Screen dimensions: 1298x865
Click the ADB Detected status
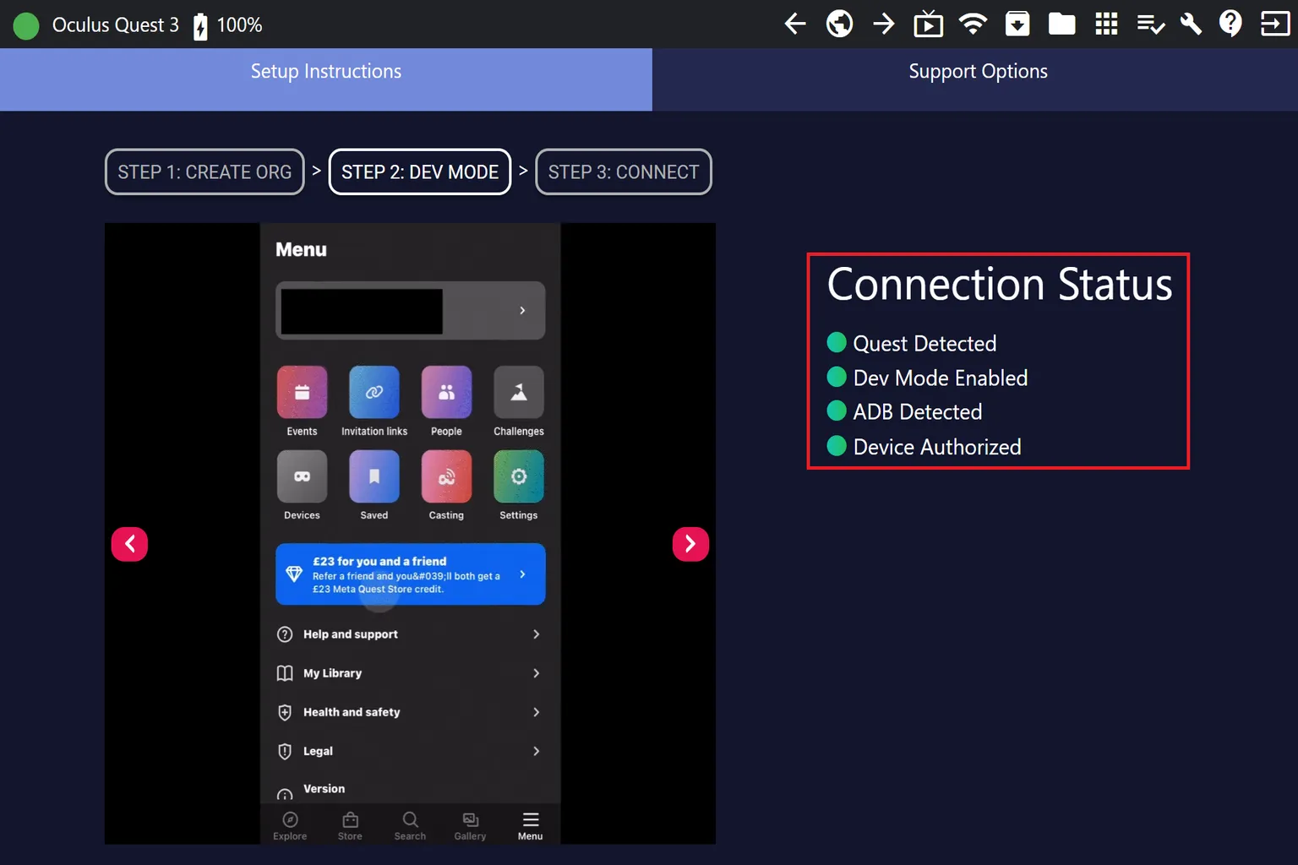click(x=904, y=411)
